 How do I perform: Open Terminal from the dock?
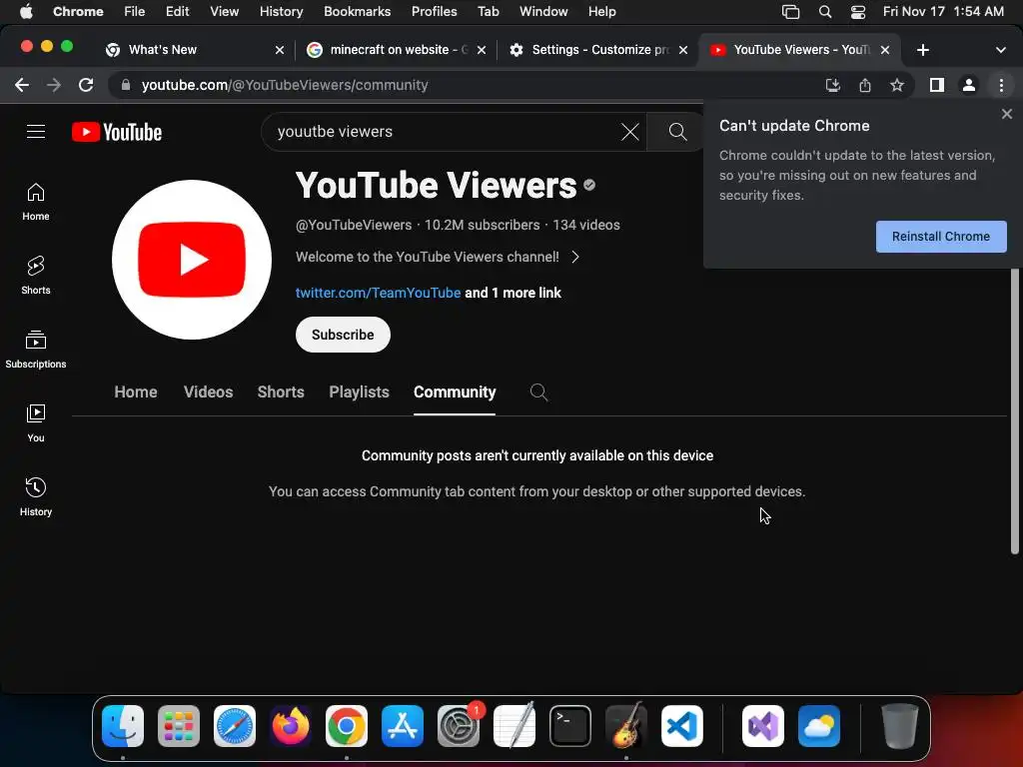coord(570,726)
